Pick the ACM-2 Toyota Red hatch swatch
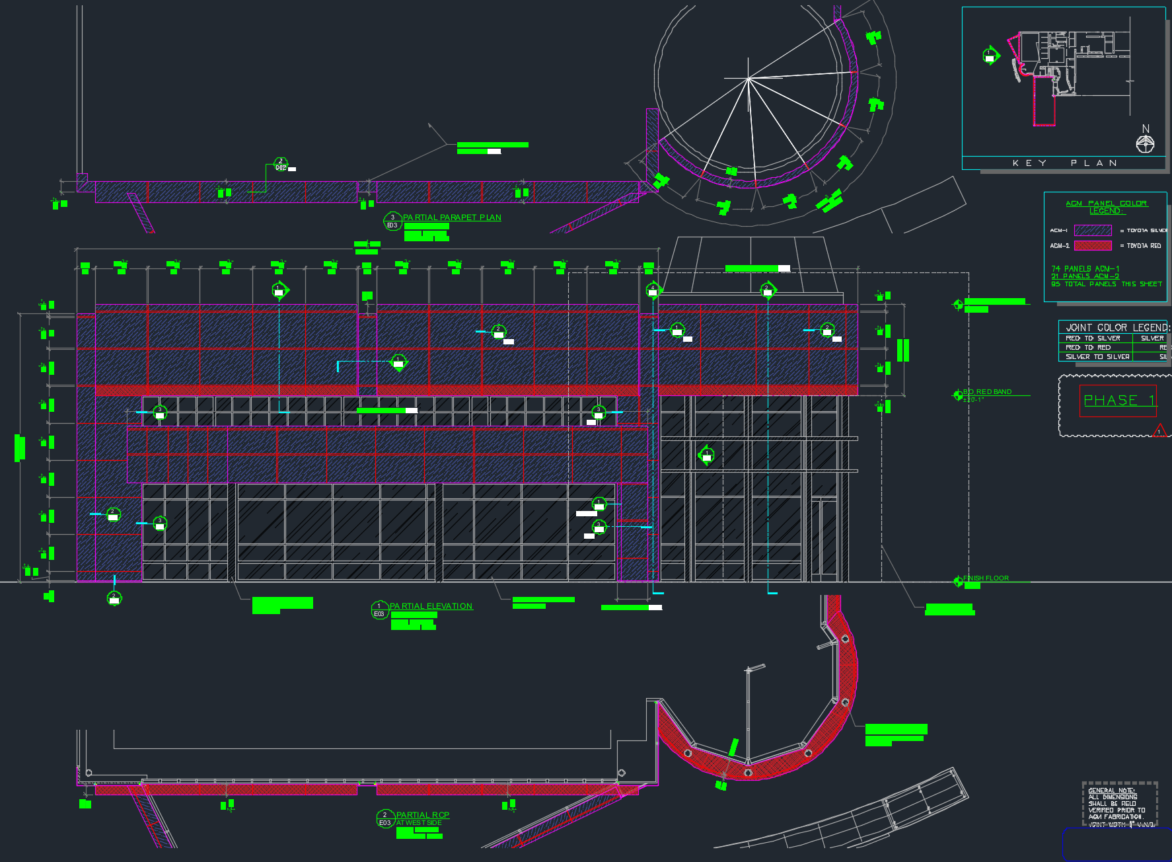The image size is (1172, 862). coord(1093,246)
